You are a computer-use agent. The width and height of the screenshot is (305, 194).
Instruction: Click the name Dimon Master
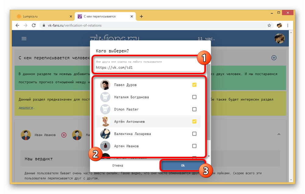pyautogui.click(x=126, y=109)
